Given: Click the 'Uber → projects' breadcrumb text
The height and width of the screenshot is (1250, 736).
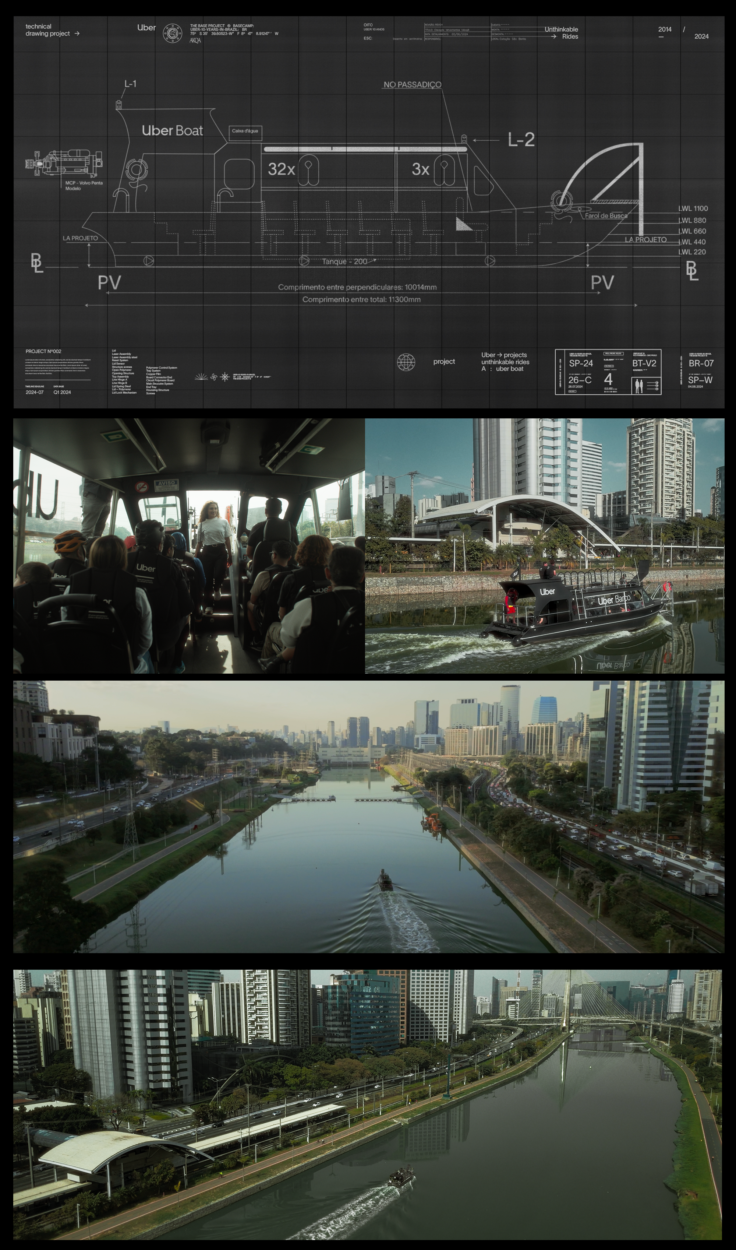Looking at the screenshot, I should 504,355.
